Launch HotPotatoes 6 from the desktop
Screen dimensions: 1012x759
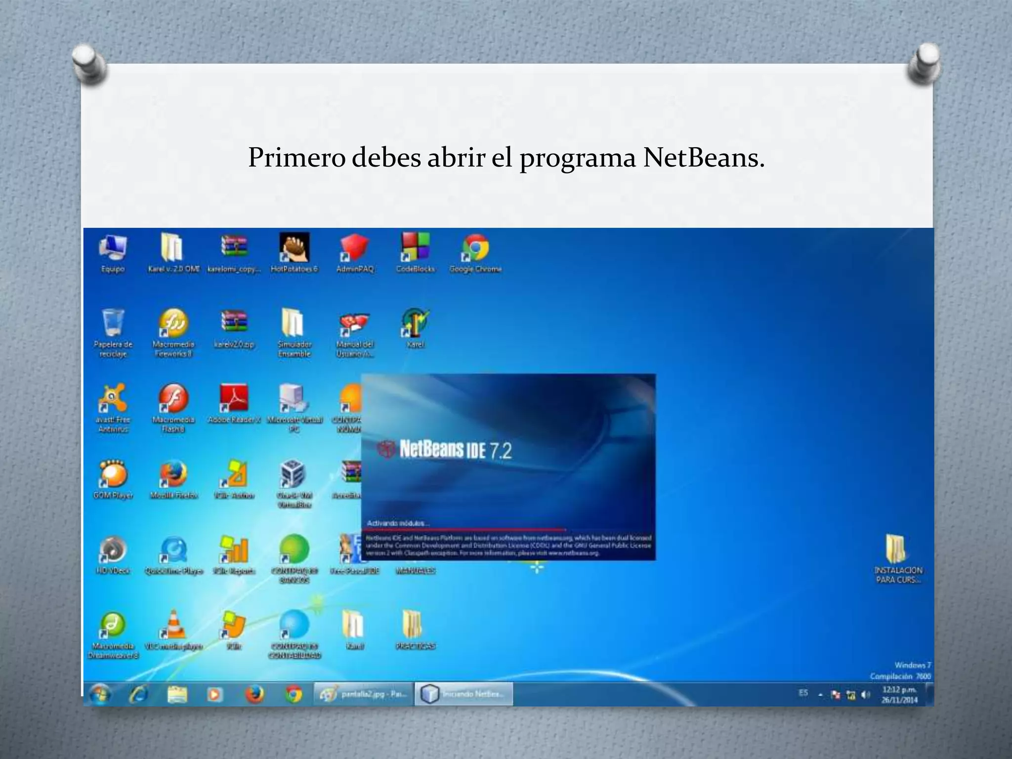tap(294, 253)
